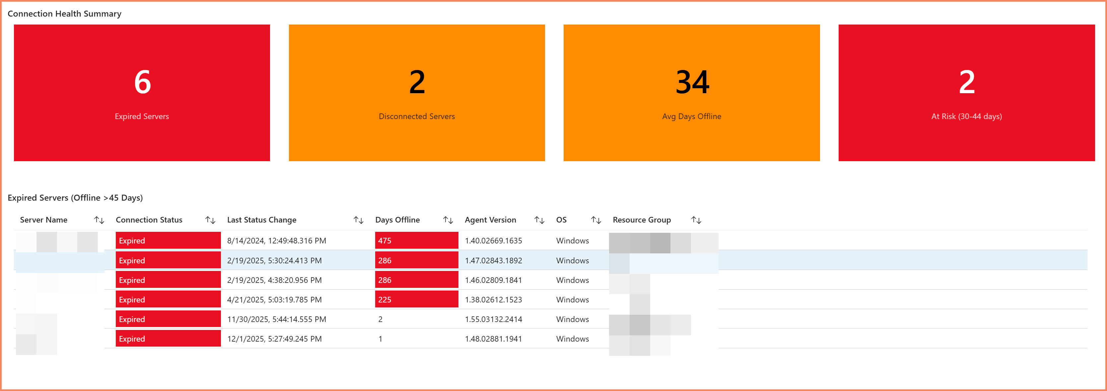Toggle Days Offline sort to ascending

(449, 220)
